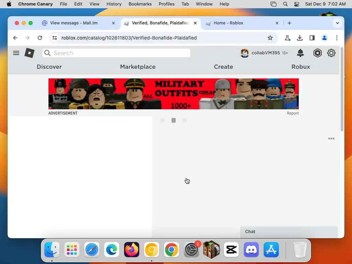Click the date and time in menu bar
This screenshot has height=264, width=352.
pos(325,4)
